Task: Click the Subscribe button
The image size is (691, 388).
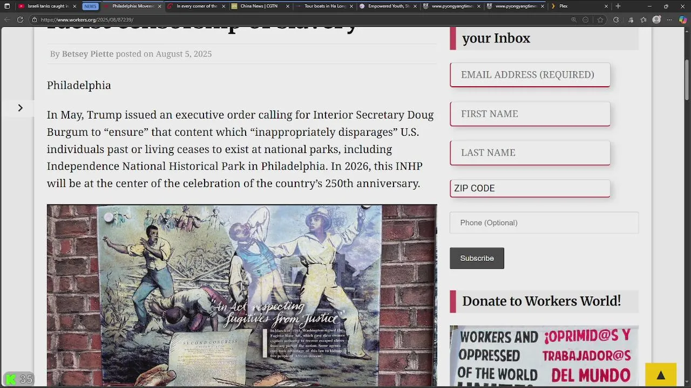Action: click(477, 258)
